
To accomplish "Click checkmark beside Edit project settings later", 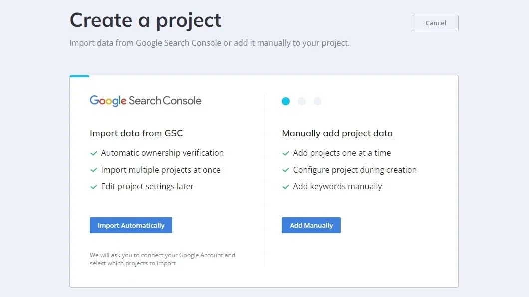I will coord(94,187).
